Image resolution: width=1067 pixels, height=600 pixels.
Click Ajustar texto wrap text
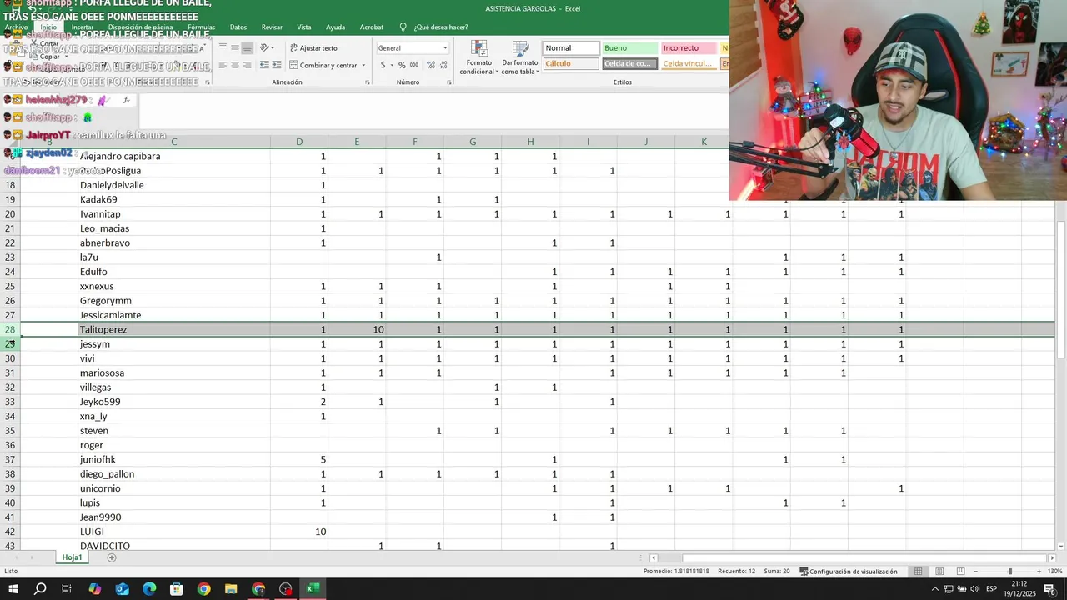pos(313,48)
